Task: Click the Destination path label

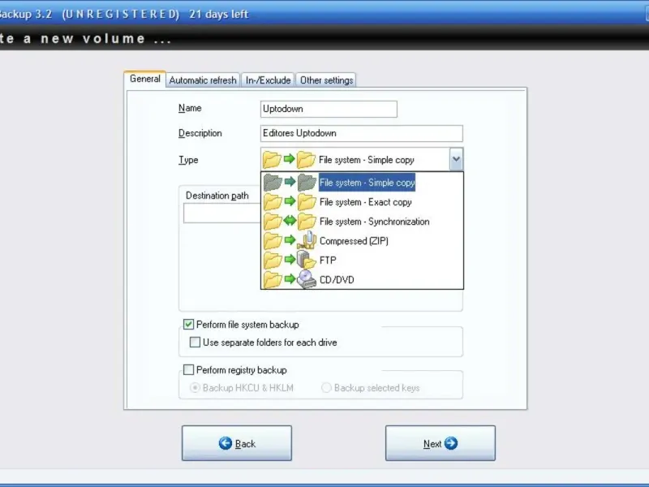Action: tap(217, 196)
